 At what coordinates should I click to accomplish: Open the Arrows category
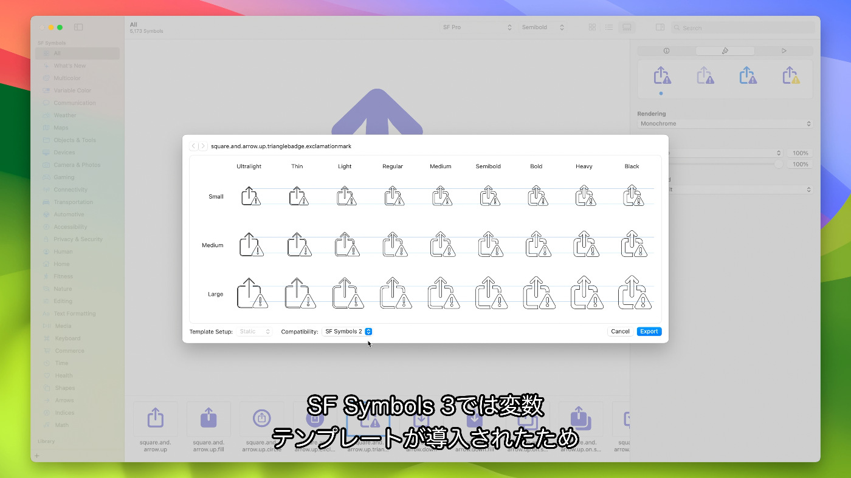[77, 400]
